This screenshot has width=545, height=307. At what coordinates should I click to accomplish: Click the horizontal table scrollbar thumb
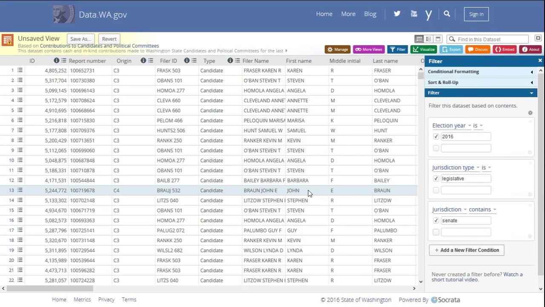50,288
